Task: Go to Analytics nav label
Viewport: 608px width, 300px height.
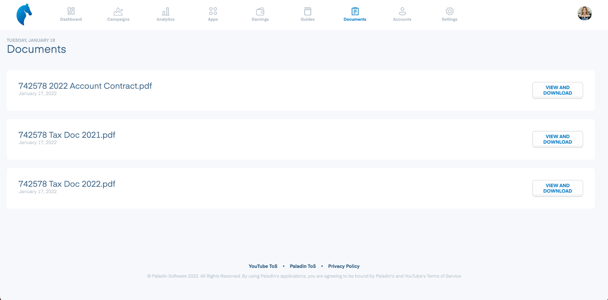Action: coord(165,19)
